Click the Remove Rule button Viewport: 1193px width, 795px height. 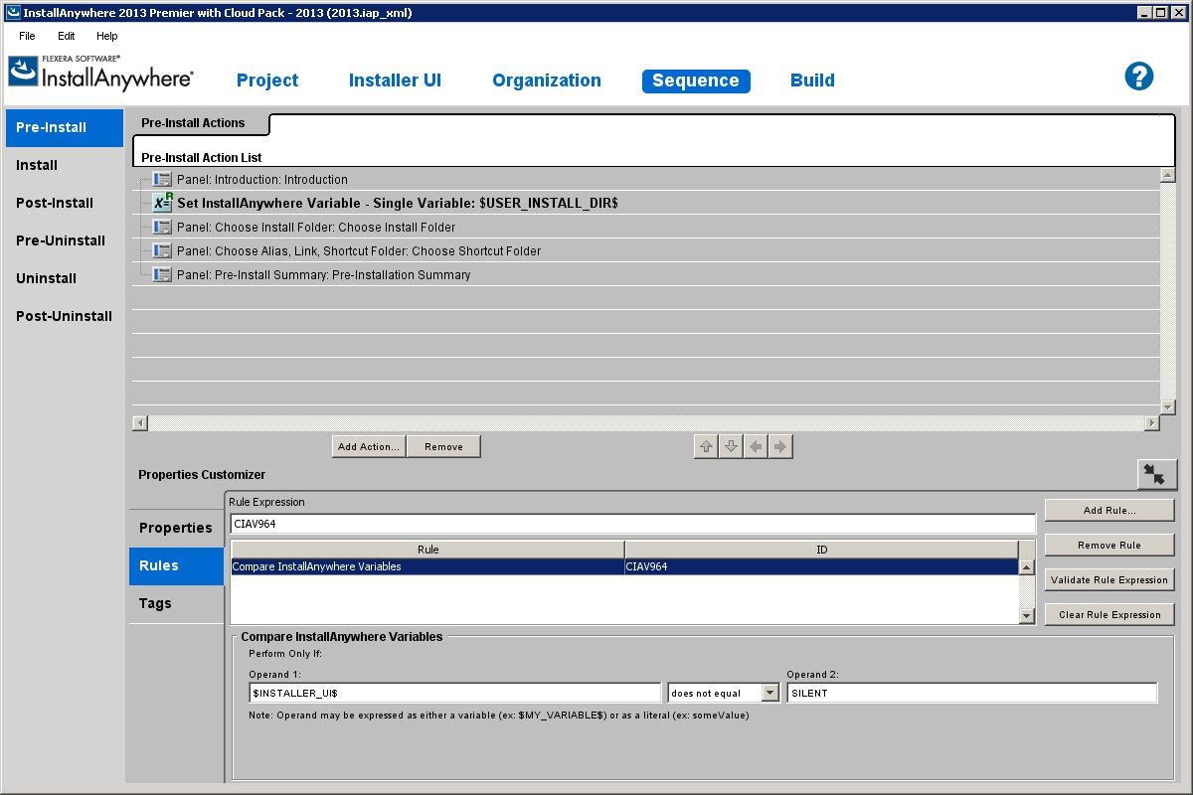(x=1109, y=546)
